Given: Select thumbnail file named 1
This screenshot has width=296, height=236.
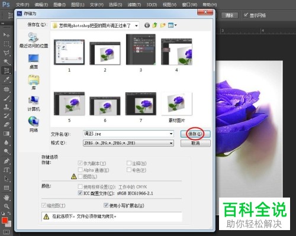Looking at the screenshot, I should click(x=69, y=56).
